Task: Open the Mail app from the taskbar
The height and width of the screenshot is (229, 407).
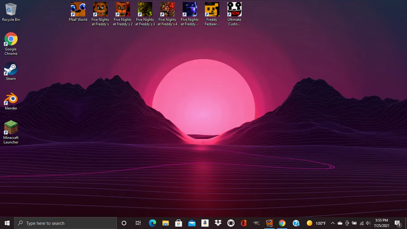Action: [x=192, y=223]
